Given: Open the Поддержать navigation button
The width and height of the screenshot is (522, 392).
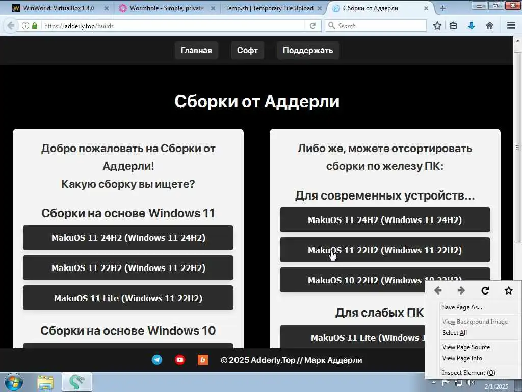Looking at the screenshot, I should coord(308,51).
